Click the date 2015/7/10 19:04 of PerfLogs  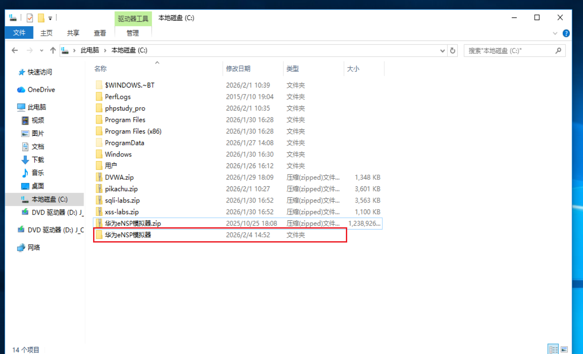click(x=250, y=97)
